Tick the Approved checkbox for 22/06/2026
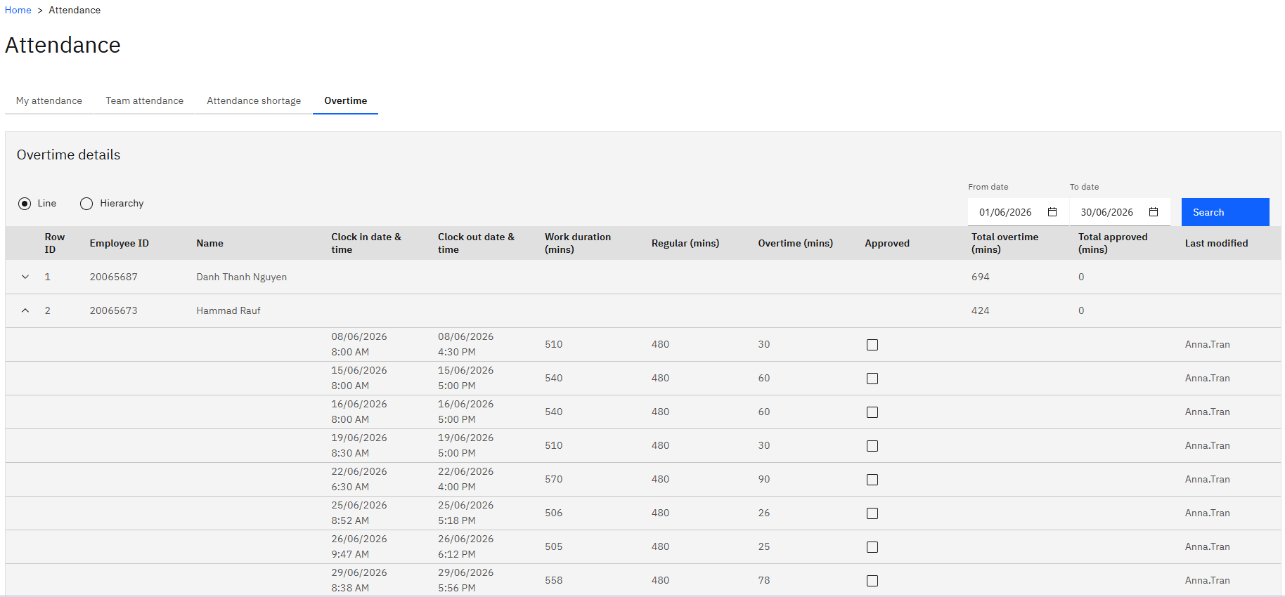Screen dimensions: 1285x597 pos(872,480)
